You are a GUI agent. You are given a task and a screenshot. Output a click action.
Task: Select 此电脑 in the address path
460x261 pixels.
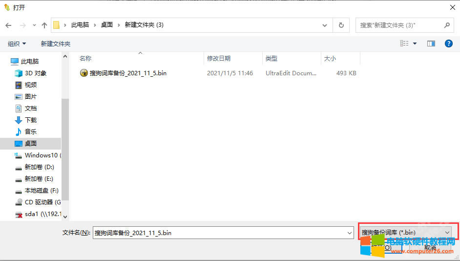click(x=80, y=25)
